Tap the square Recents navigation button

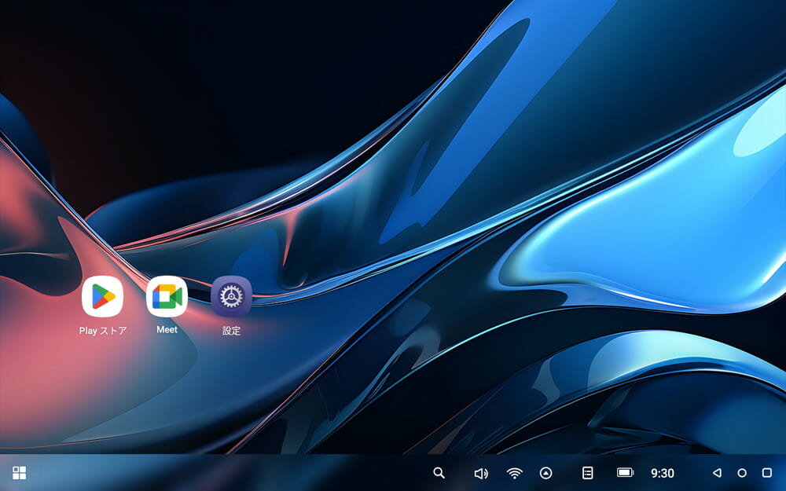click(x=767, y=473)
